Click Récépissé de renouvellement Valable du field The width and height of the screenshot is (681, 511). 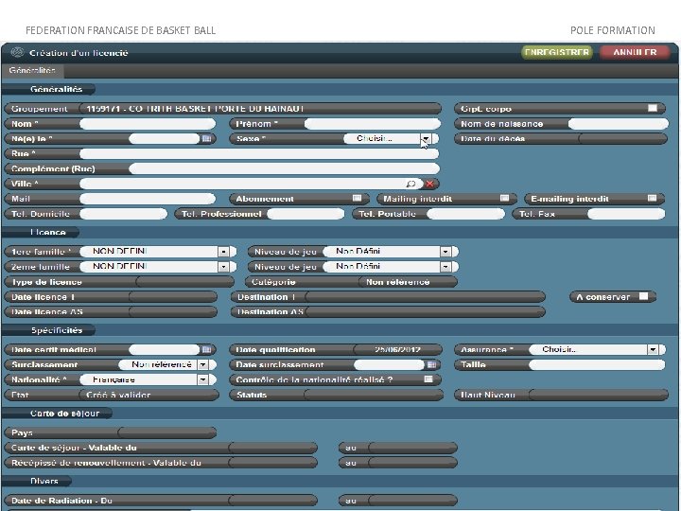point(272,463)
